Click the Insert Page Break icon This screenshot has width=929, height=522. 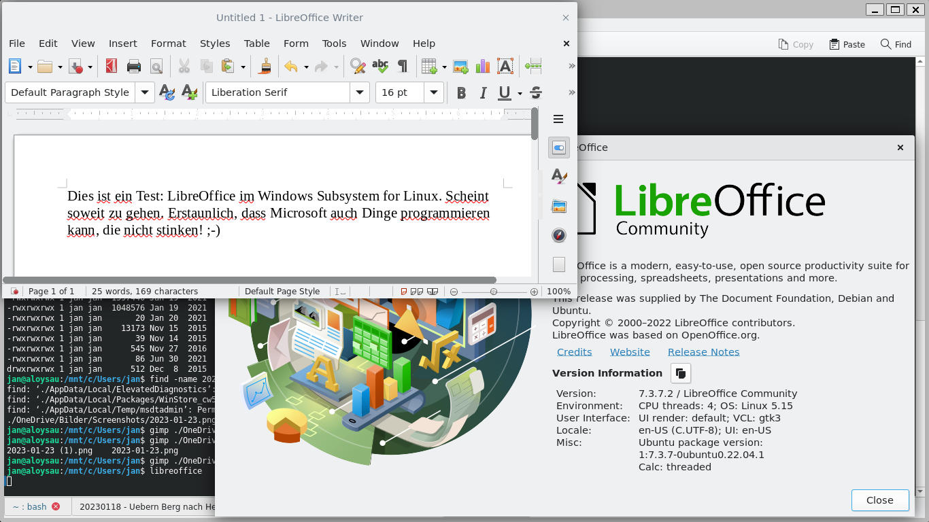tap(533, 66)
